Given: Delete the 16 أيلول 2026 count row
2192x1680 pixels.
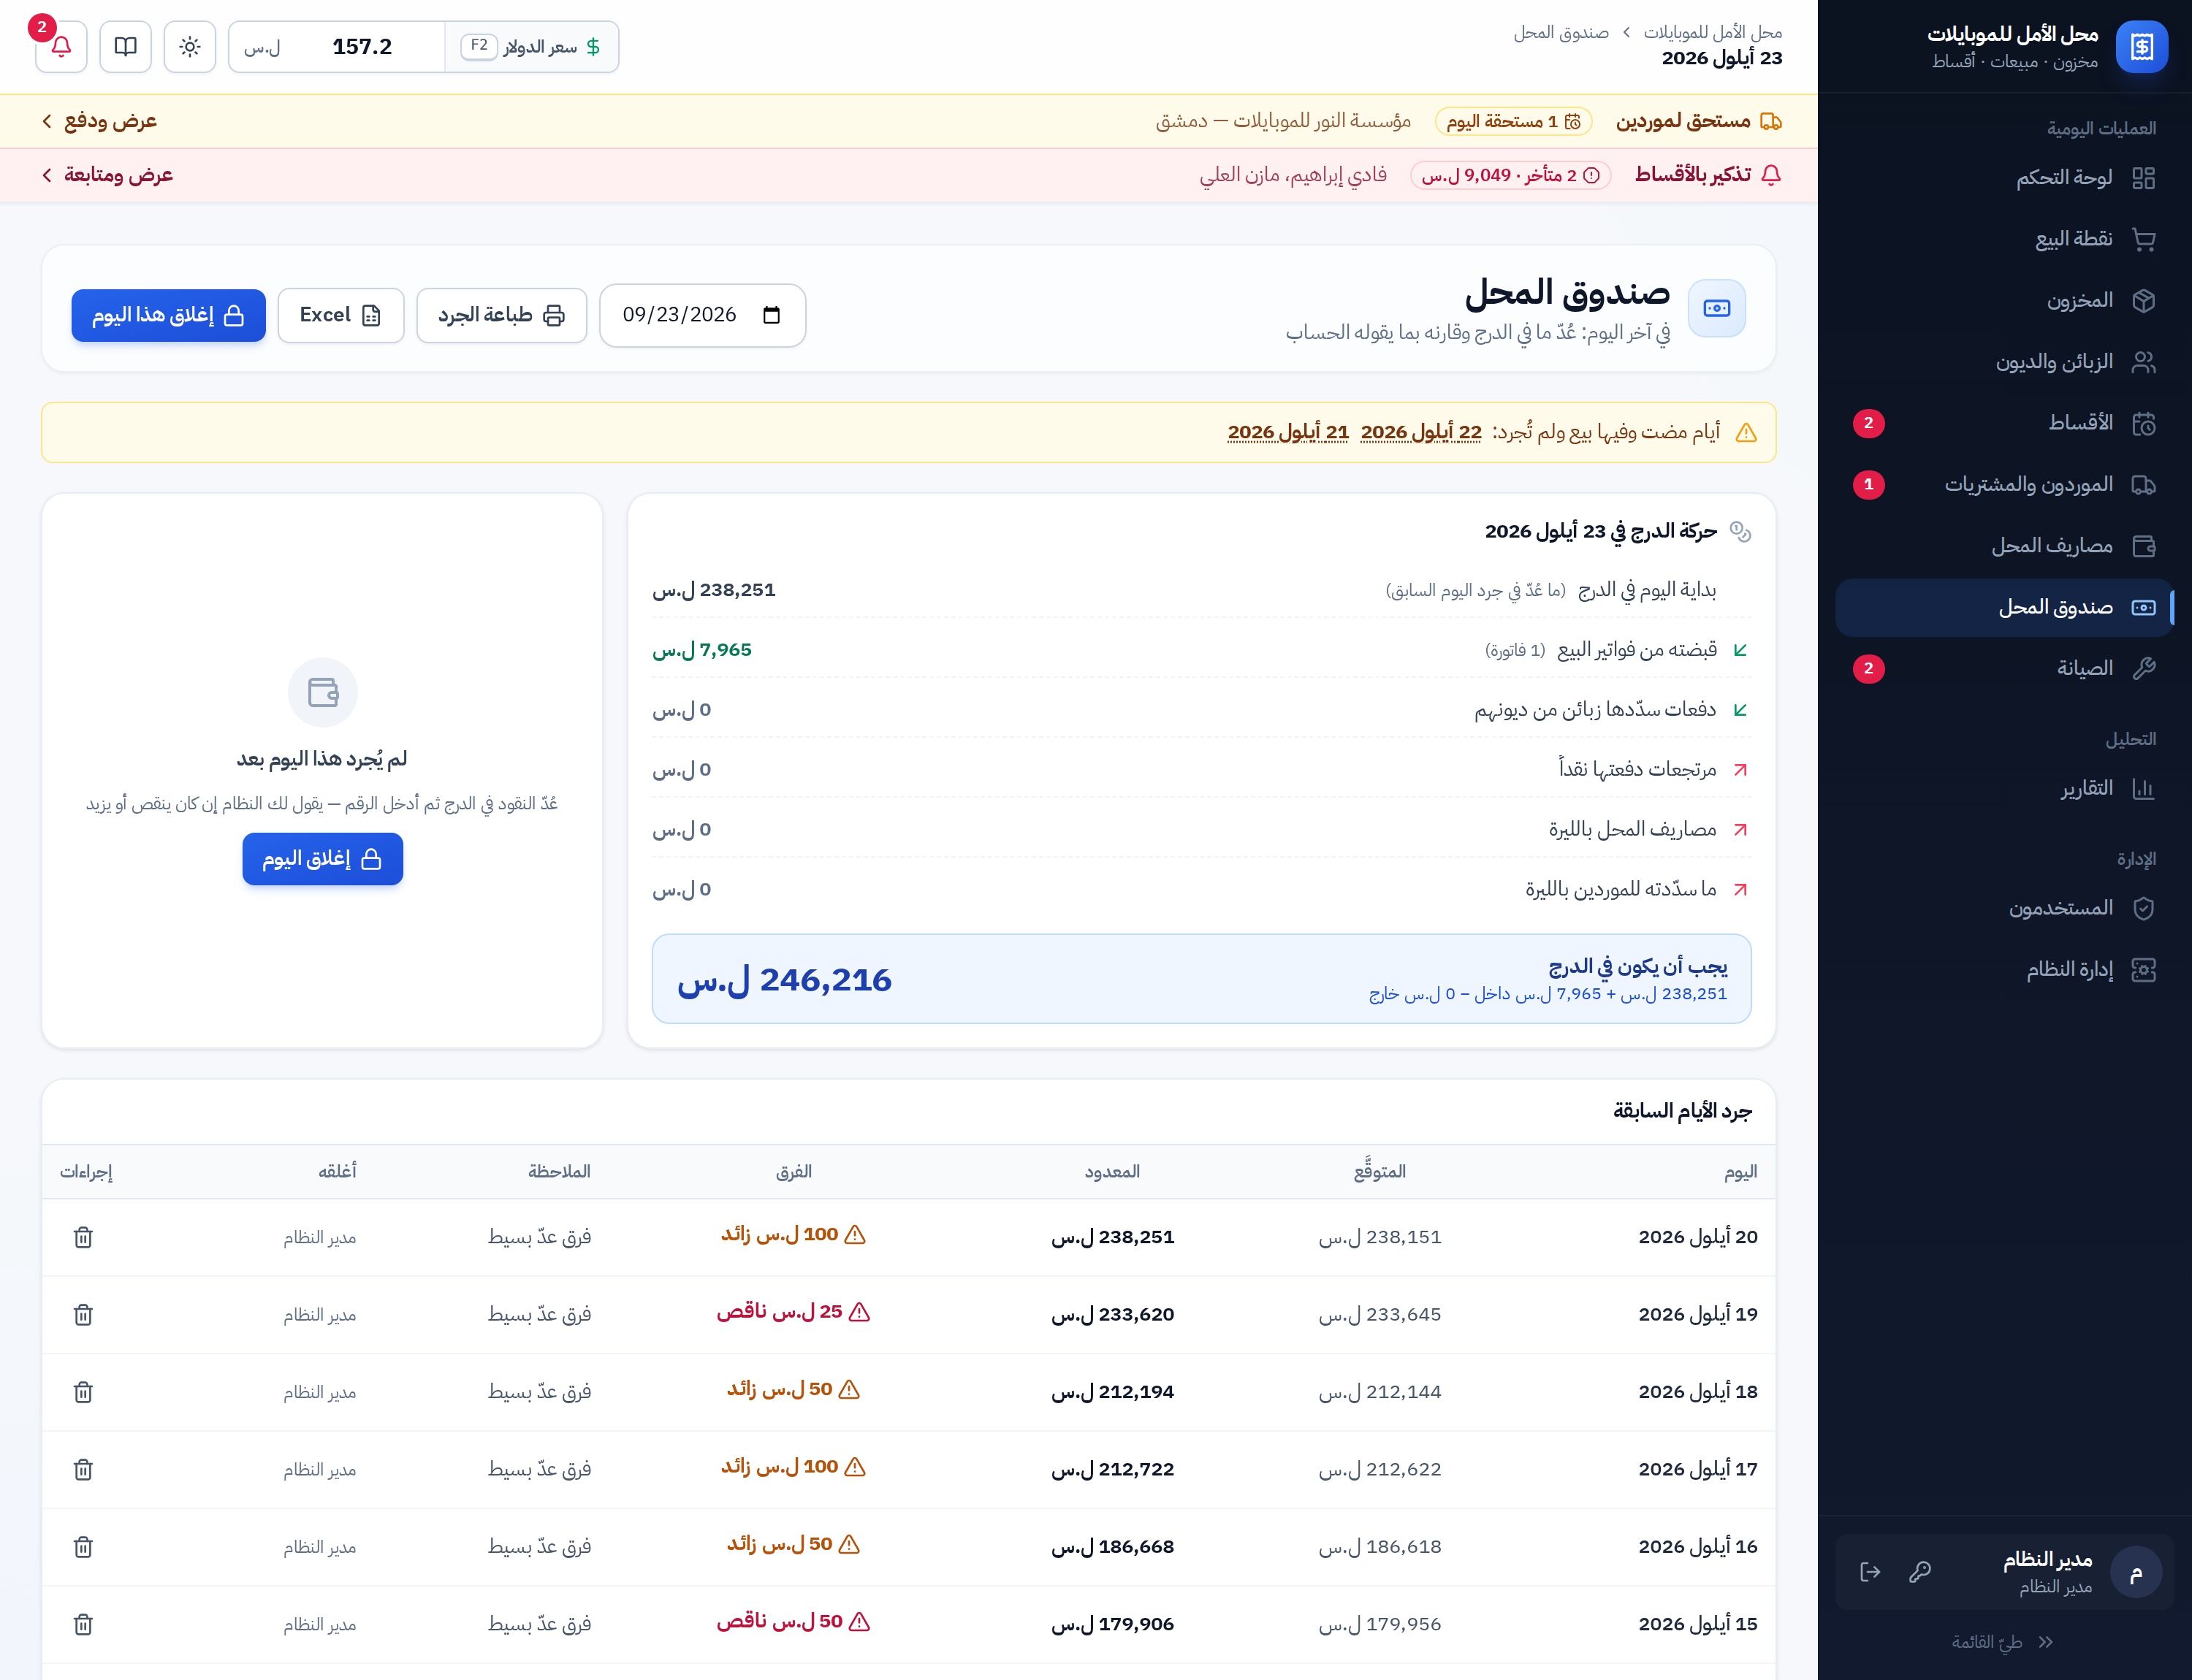Looking at the screenshot, I should tap(83, 1547).
